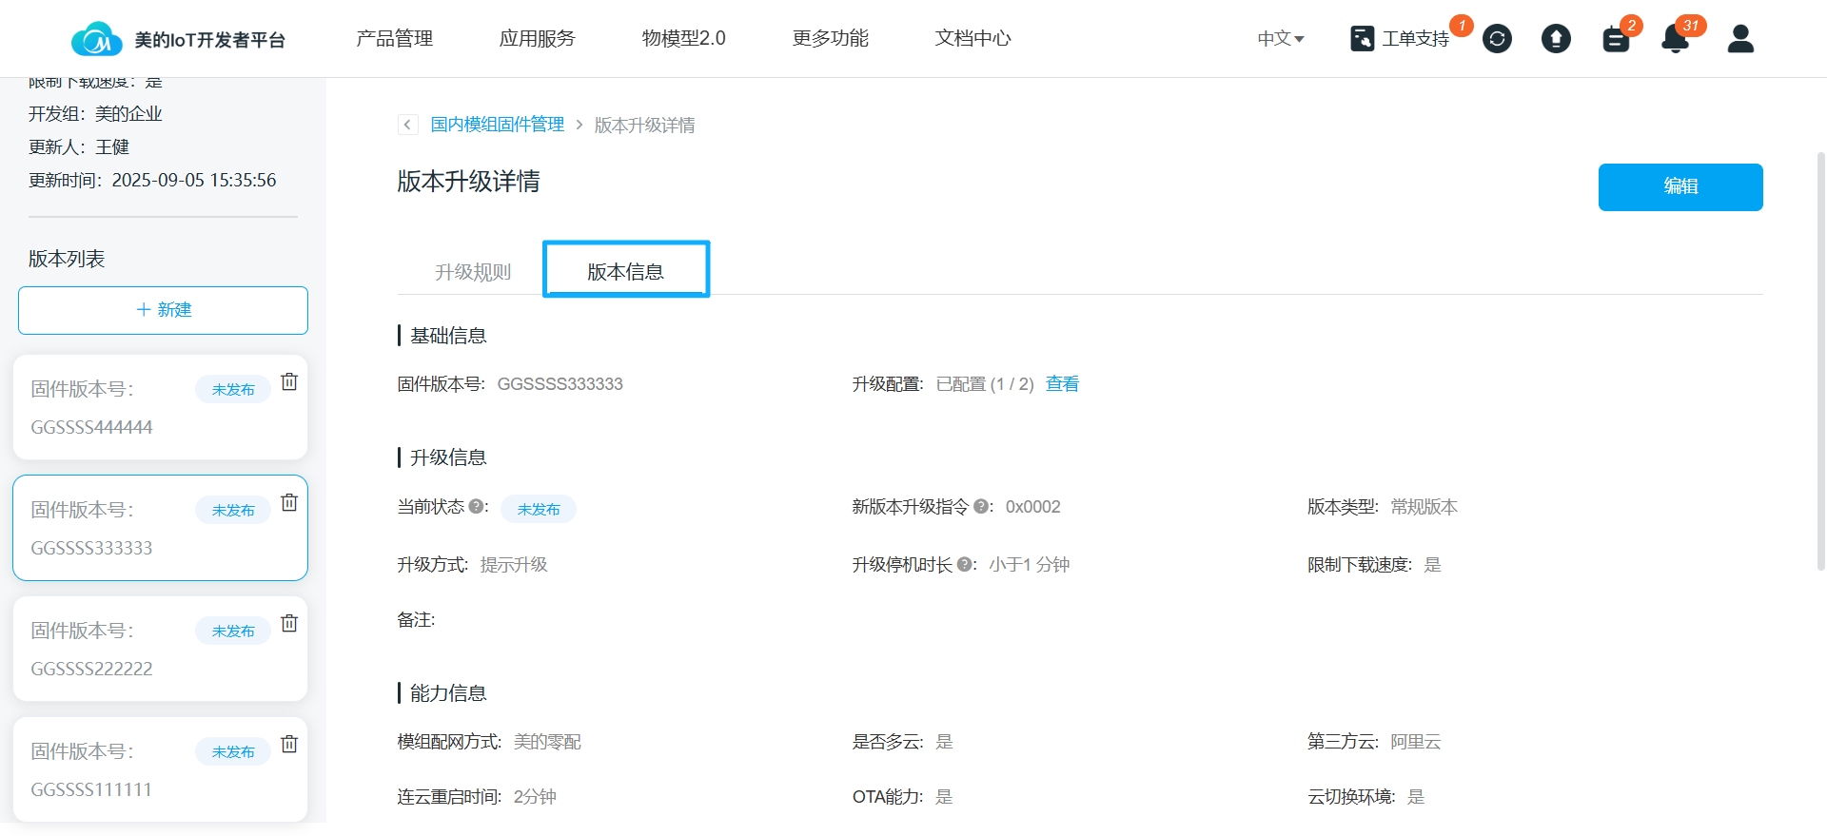Open the notification bell with 31 alerts
Image resolution: width=1827 pixels, height=836 pixels.
[1675, 39]
